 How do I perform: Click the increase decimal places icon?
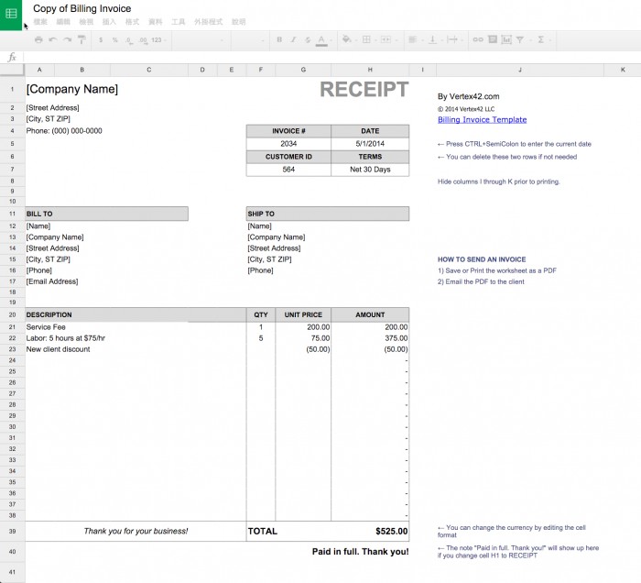pyautogui.click(x=143, y=40)
